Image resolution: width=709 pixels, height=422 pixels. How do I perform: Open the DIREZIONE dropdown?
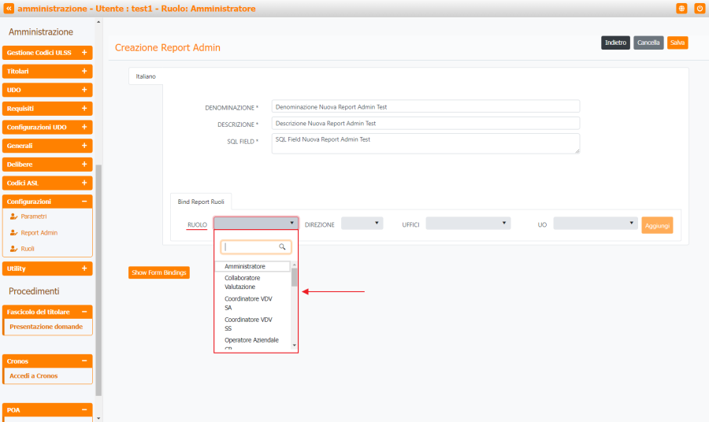click(362, 224)
